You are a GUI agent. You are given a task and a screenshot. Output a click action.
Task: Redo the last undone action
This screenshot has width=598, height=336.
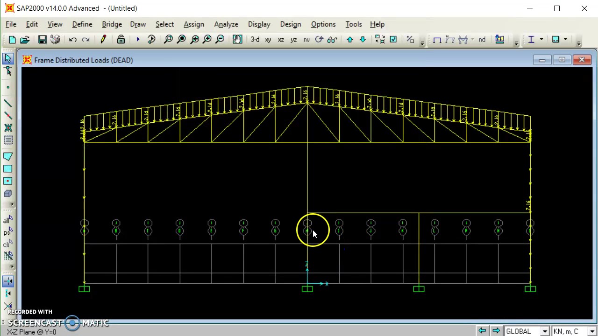(85, 40)
